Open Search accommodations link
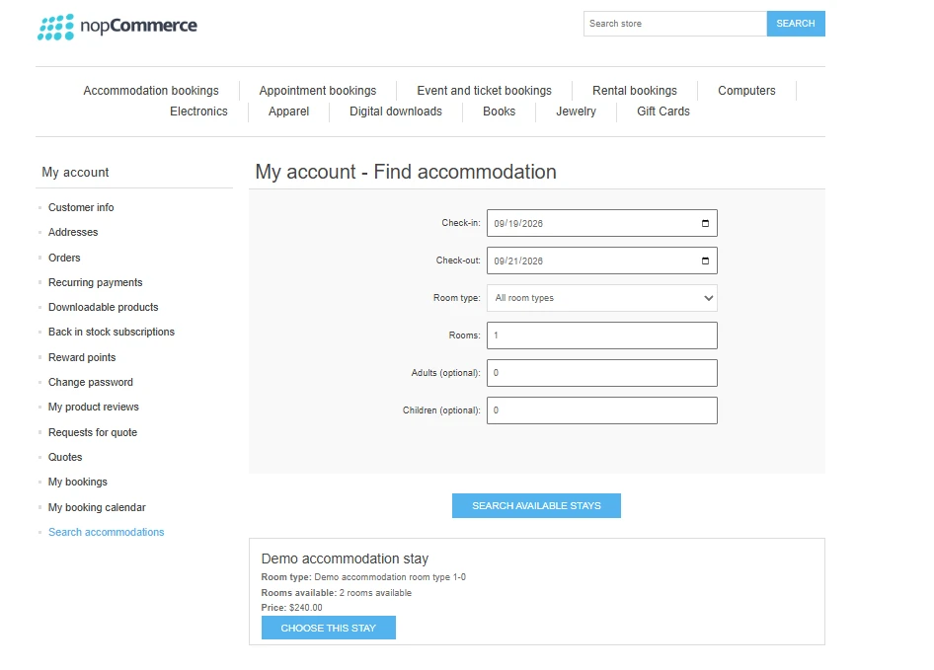 point(106,532)
